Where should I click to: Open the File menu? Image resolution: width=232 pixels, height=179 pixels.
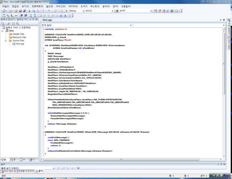click(6, 6)
